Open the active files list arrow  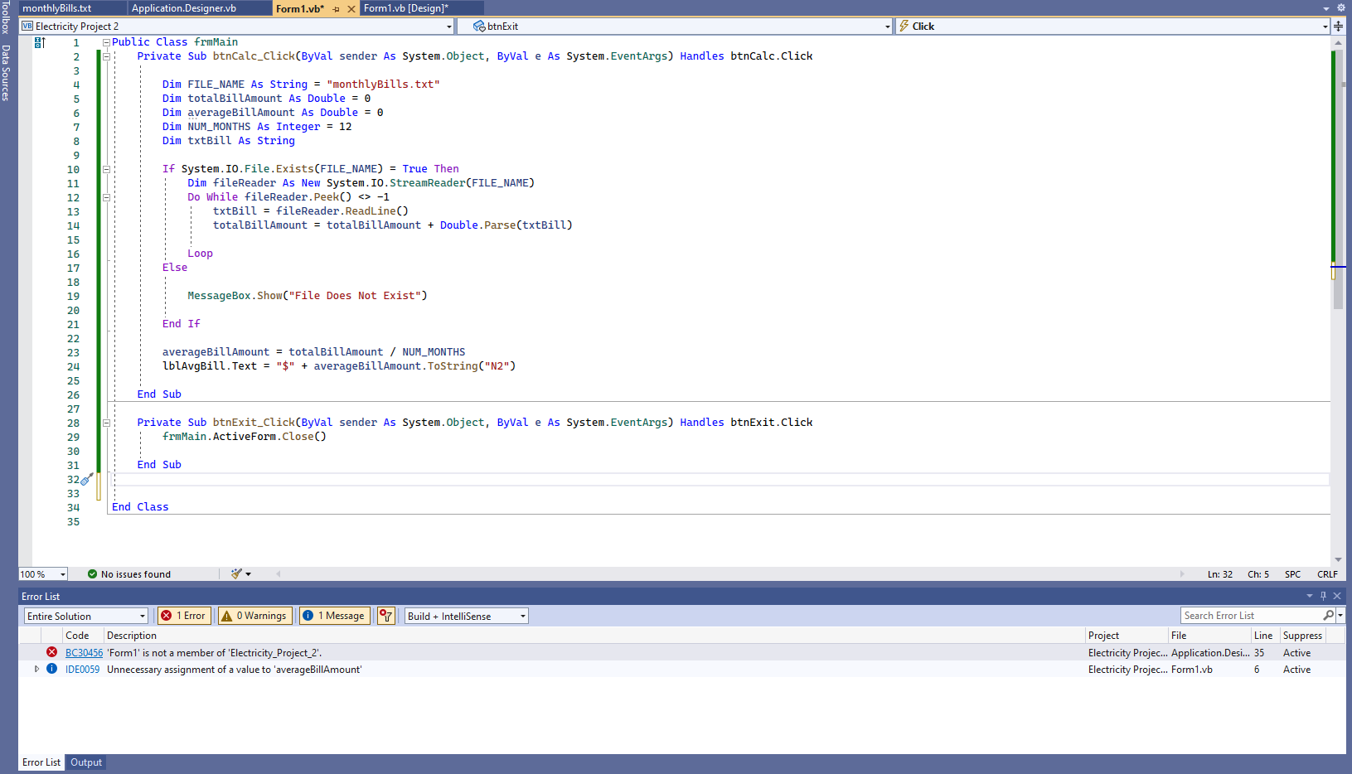(1326, 8)
